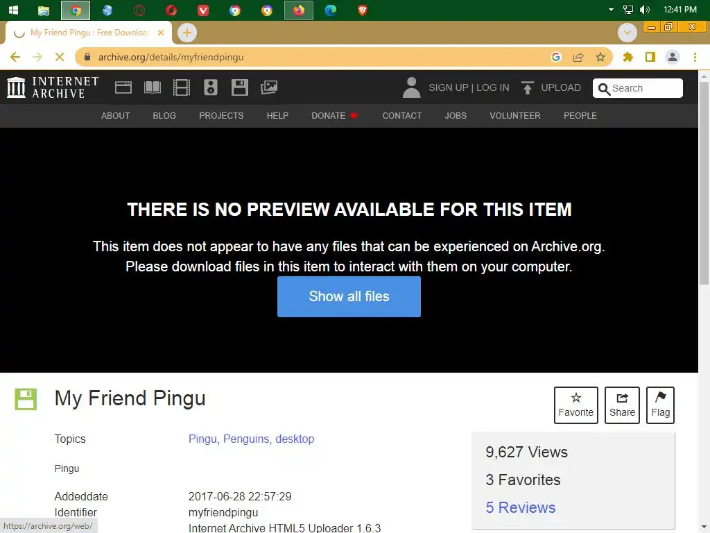
Task: Open the Penguins topic link
Action: (x=246, y=439)
